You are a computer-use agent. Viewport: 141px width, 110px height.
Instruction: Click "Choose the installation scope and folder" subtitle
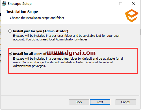pos(37,18)
